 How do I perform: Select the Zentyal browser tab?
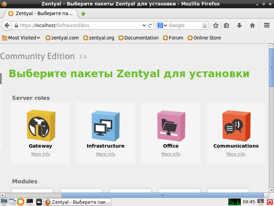pos(40,13)
